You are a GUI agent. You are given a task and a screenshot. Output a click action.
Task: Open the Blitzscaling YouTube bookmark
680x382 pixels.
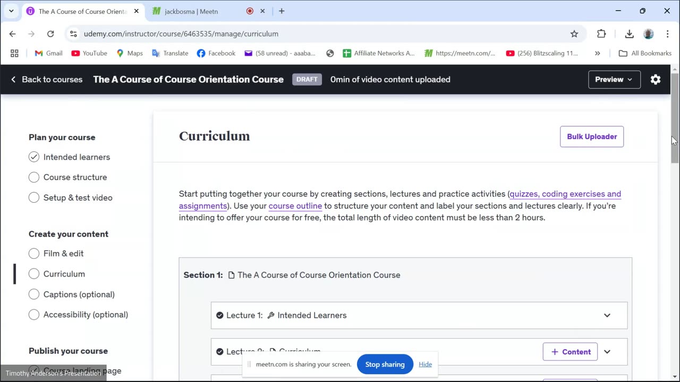(542, 53)
